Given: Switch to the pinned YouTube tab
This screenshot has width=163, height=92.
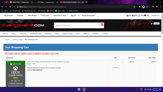Looking at the screenshot, I should [x=6, y=2].
